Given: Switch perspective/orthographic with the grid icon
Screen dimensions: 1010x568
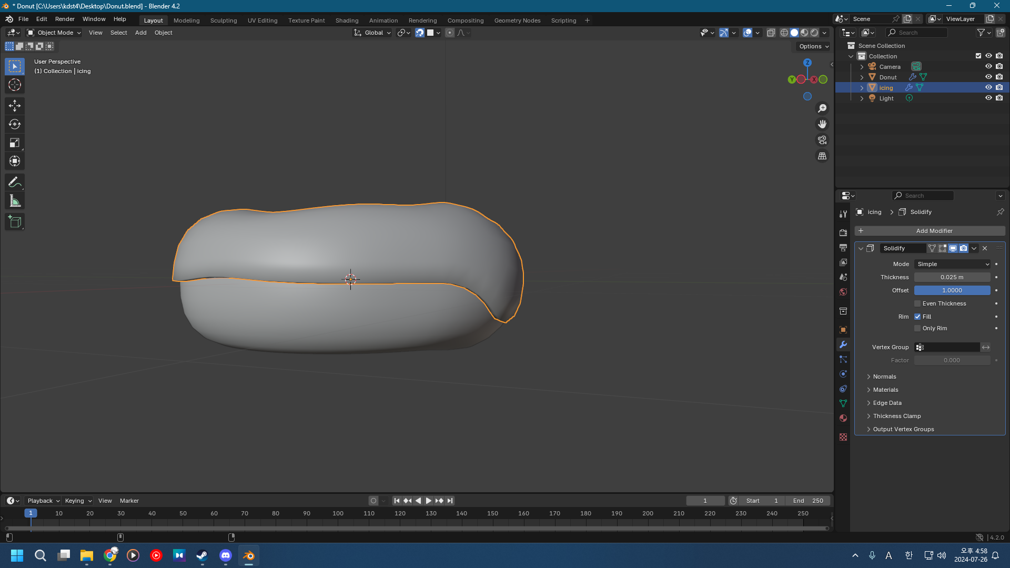Looking at the screenshot, I should point(822,156).
